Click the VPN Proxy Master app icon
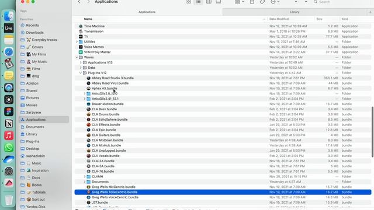 tap(81, 52)
